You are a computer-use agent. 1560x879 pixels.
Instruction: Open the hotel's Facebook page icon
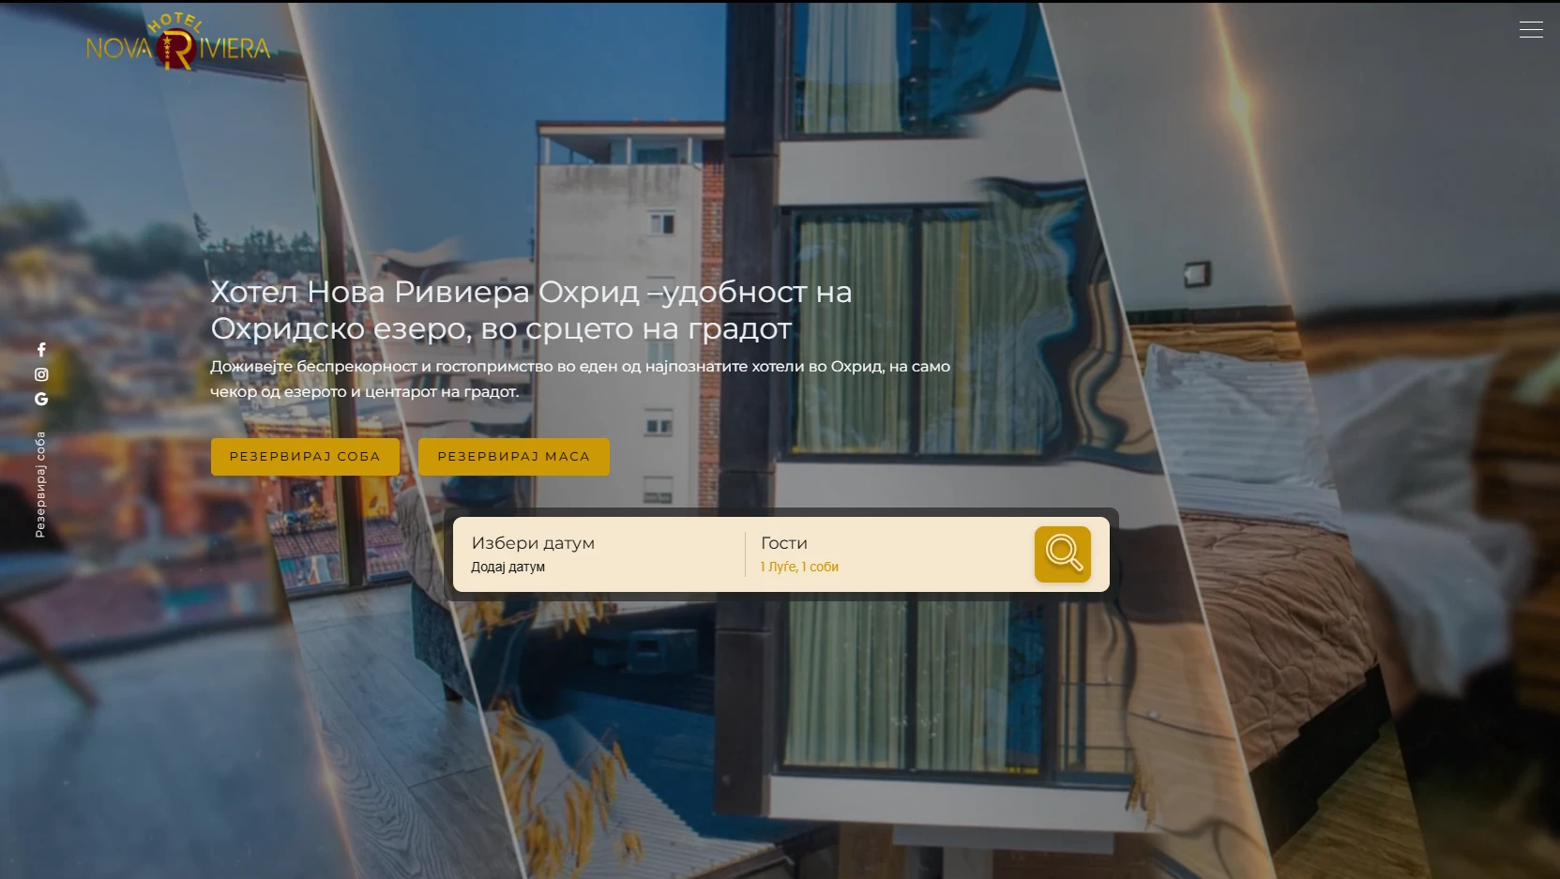(41, 350)
